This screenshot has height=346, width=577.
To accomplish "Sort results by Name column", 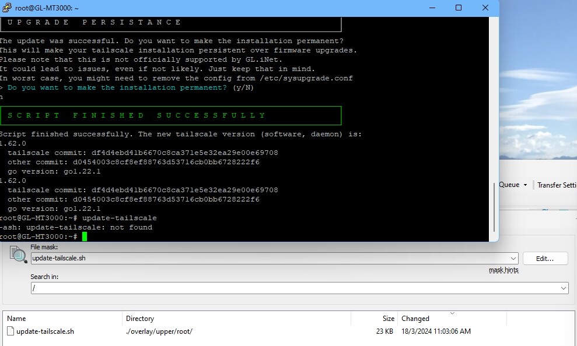I will 62,319.
